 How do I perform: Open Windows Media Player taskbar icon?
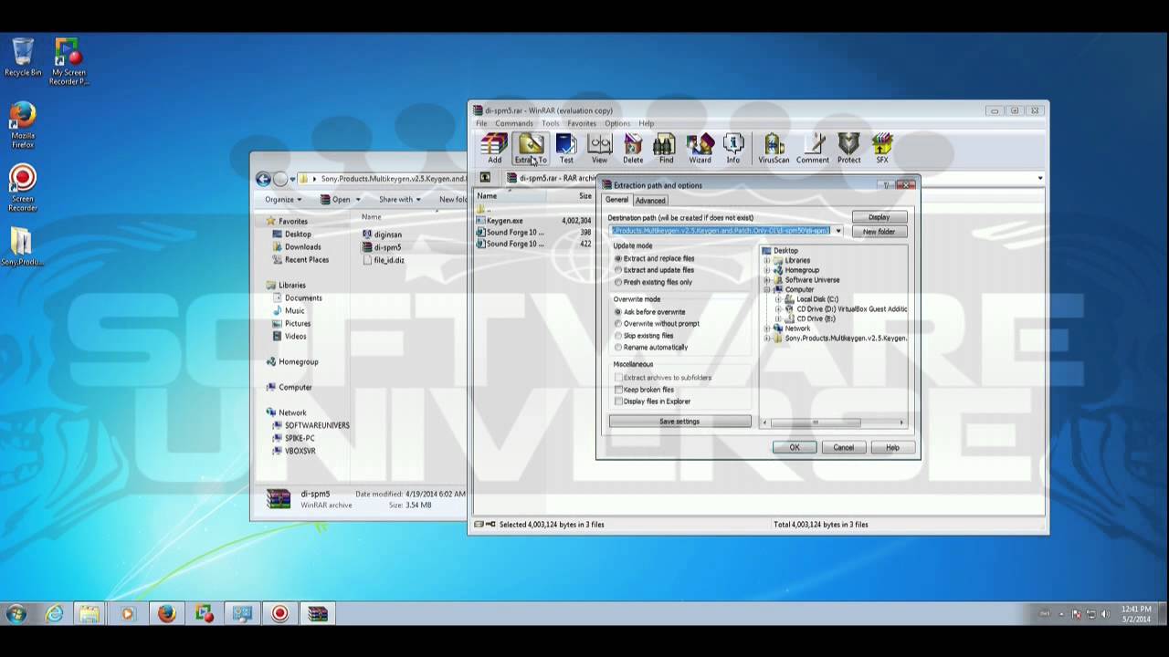coord(127,614)
